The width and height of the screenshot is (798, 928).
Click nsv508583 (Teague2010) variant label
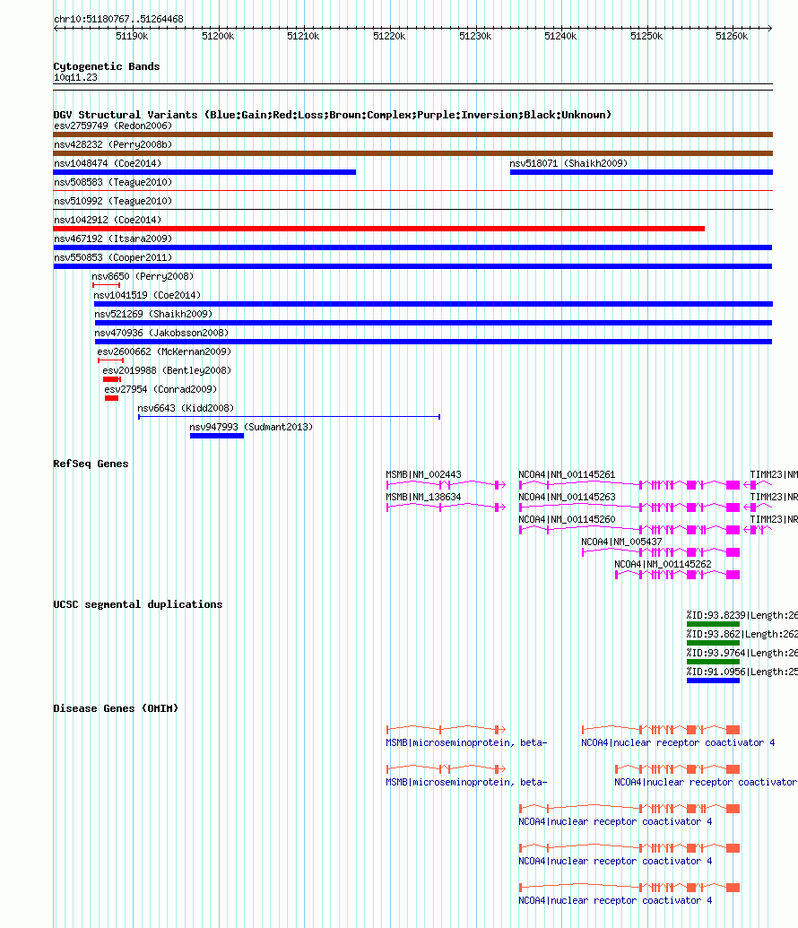(113, 182)
